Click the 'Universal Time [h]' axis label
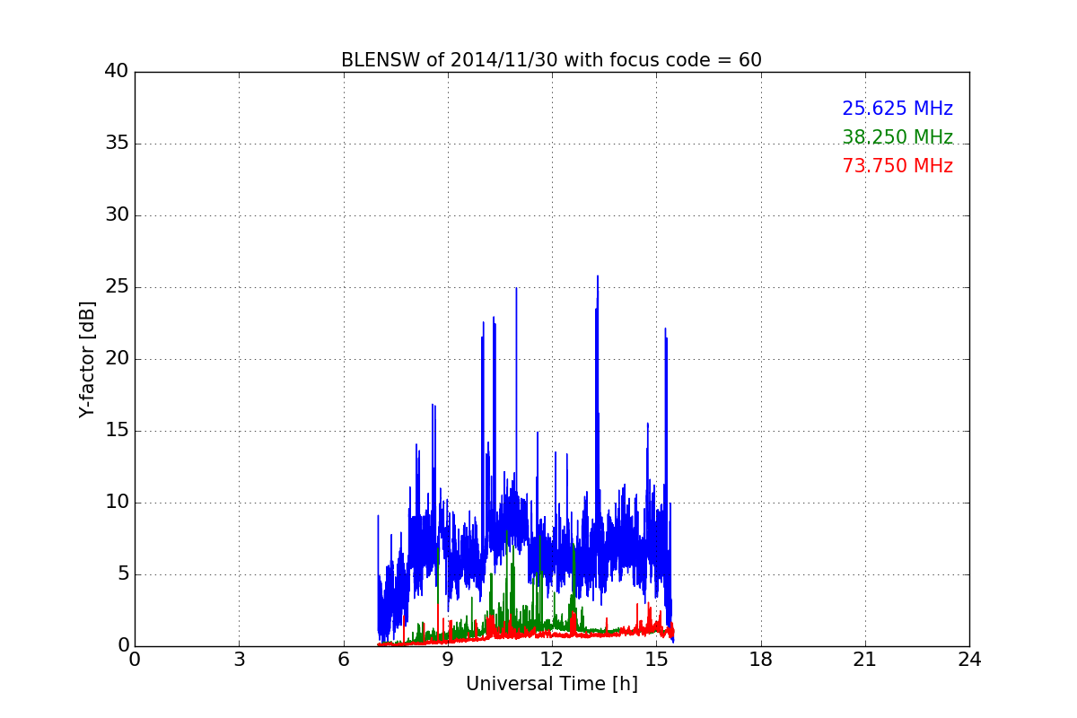This screenshot has width=1077, height=718. pos(552,684)
